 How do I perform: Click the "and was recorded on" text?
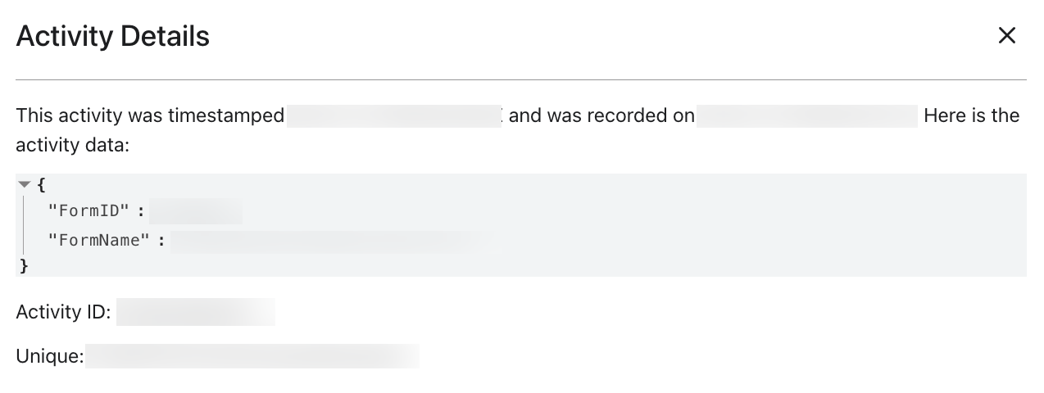[601, 116]
